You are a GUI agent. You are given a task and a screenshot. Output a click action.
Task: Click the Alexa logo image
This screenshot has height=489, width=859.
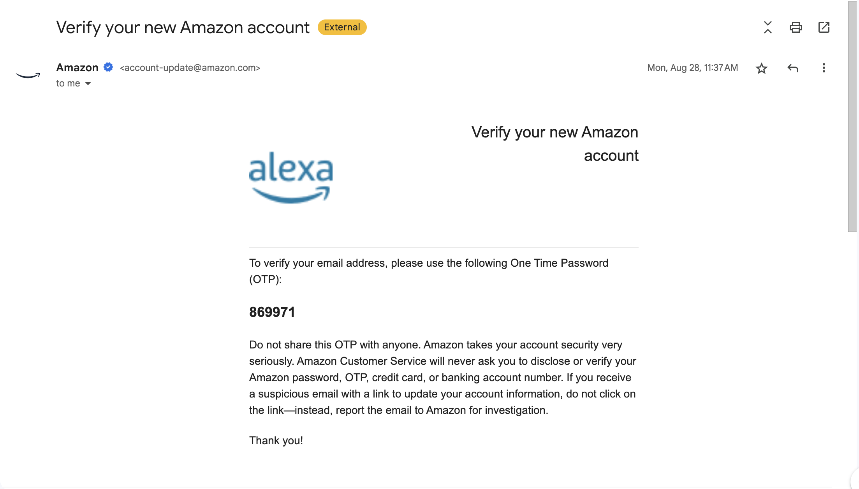(291, 177)
